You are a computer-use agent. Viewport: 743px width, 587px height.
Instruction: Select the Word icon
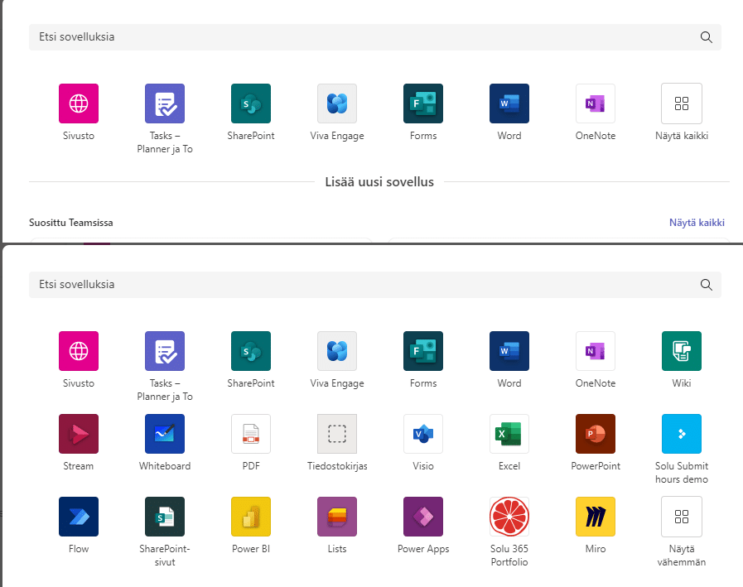[509, 351]
